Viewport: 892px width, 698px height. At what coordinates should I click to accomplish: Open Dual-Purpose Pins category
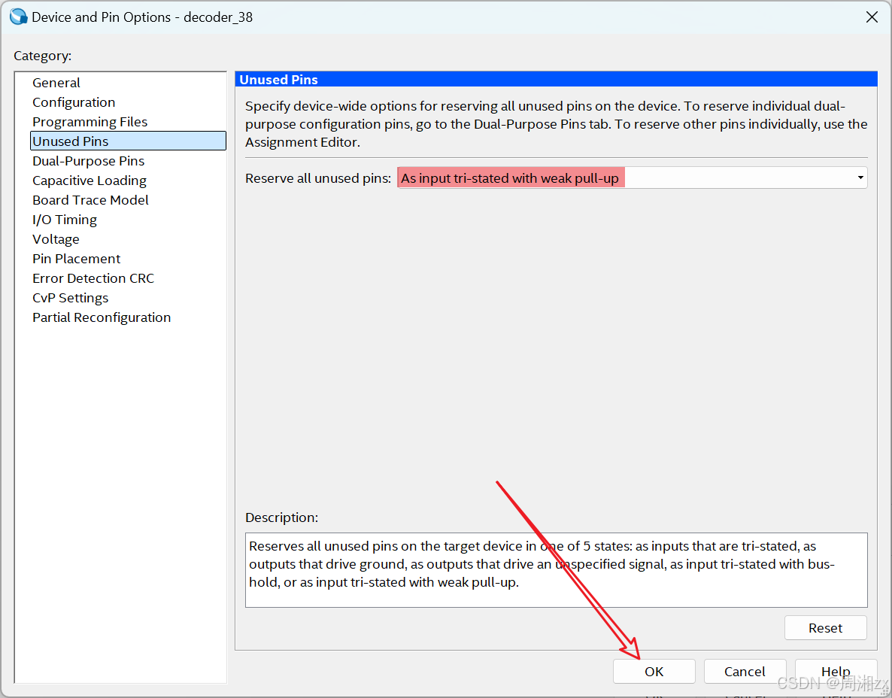pos(88,161)
